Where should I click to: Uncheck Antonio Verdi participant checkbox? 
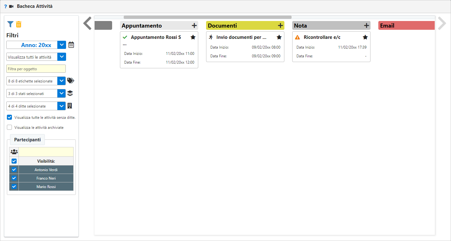14,170
